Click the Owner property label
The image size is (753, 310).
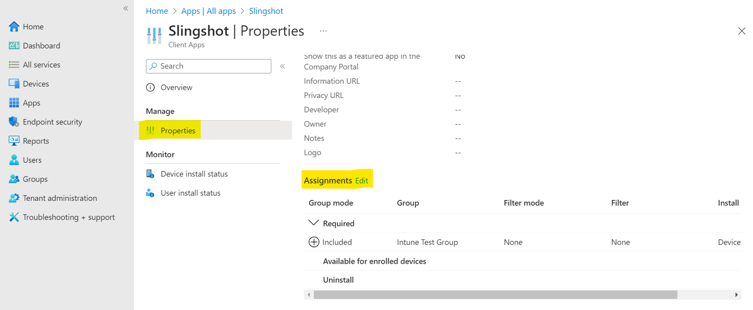[315, 124]
